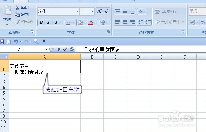206x132 pixels.
Task: Open Insert Function (fx)
Action: pos(72,49)
